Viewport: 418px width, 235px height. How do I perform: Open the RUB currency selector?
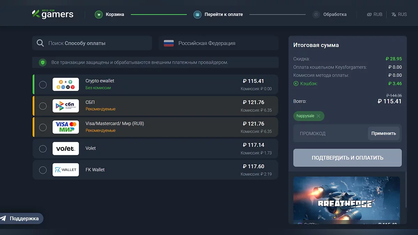coord(374,15)
